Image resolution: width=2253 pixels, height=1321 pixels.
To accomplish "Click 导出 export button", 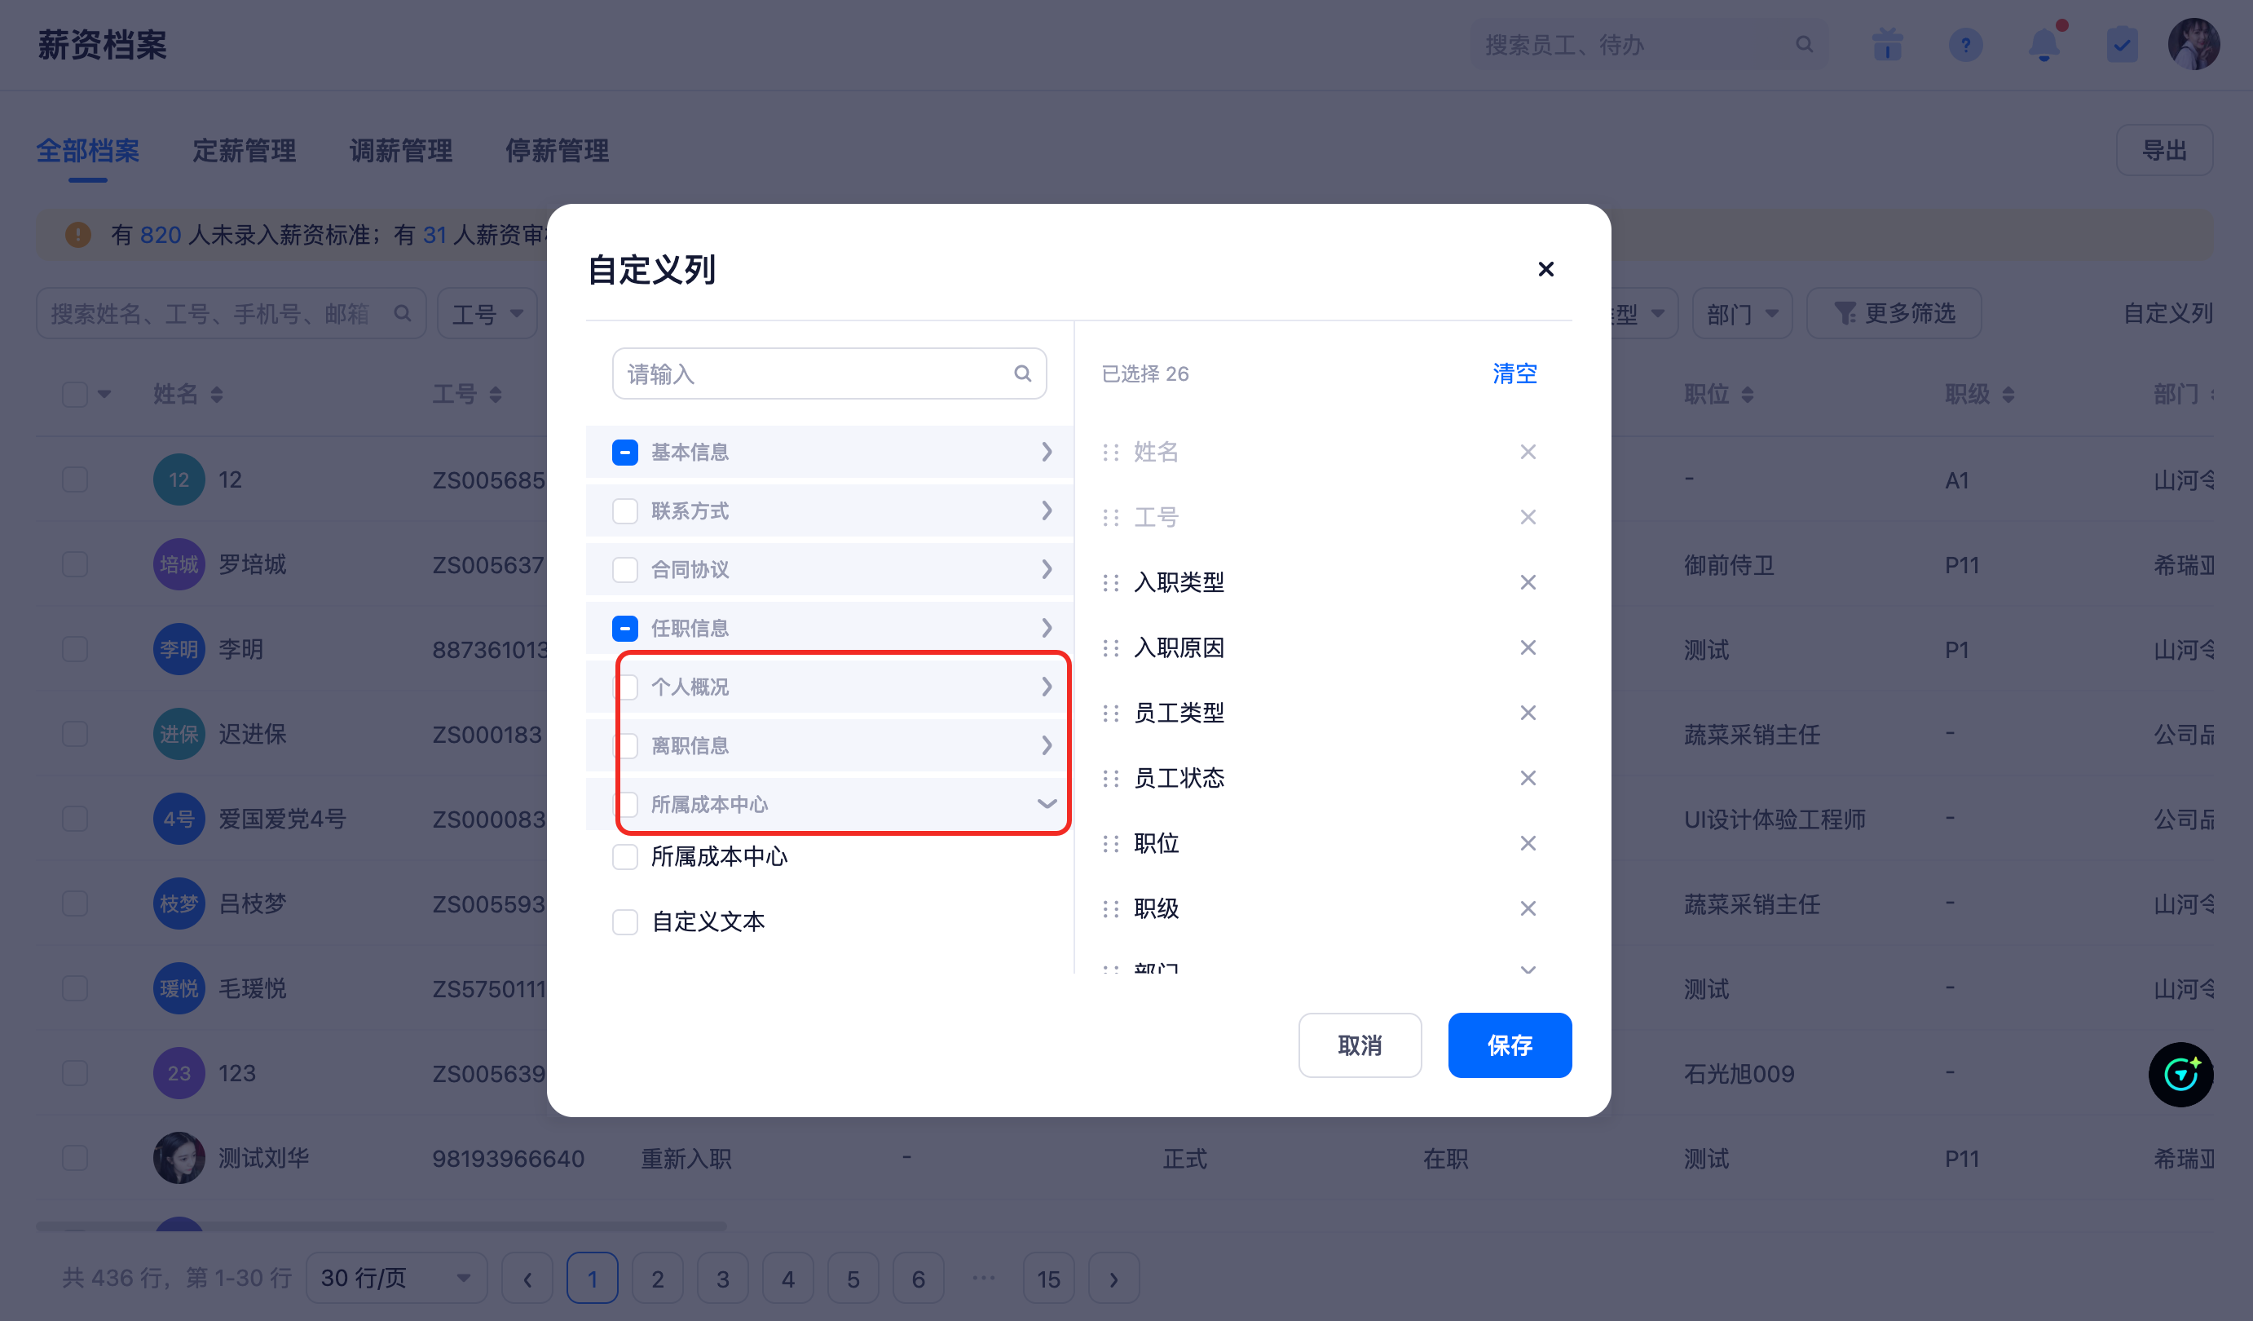I will (x=2164, y=150).
